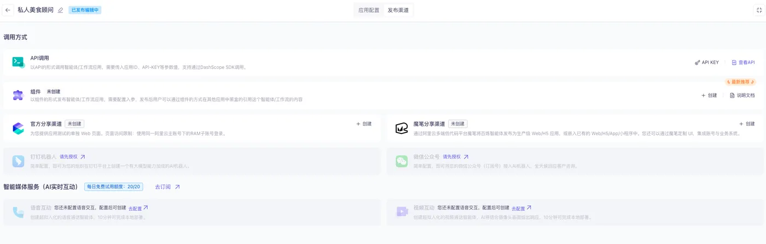The height and width of the screenshot is (244, 766).
Task: Click the API调用 terminal icon
Action: tap(19, 62)
